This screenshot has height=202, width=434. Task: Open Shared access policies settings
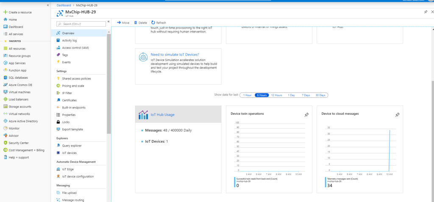click(76, 78)
